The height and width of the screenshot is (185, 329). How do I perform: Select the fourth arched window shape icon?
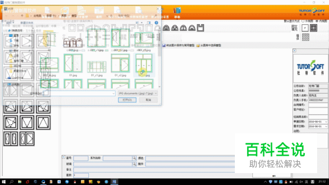tap(192, 28)
